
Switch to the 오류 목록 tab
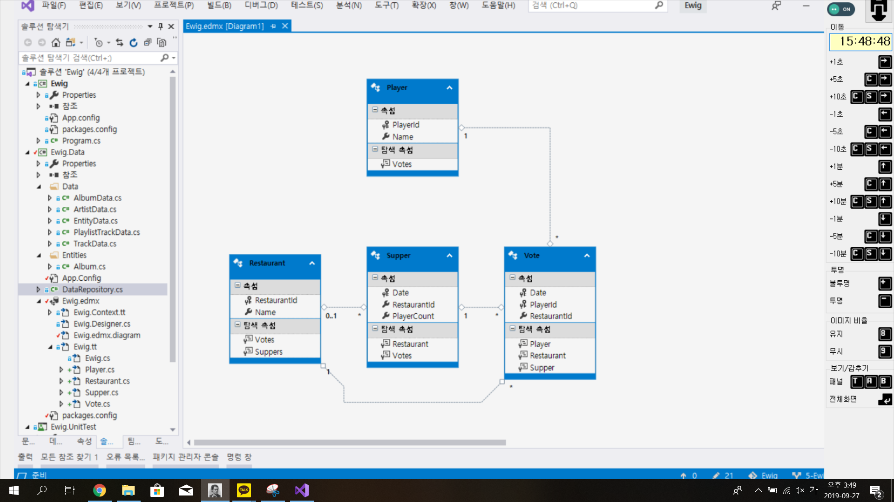tap(125, 457)
